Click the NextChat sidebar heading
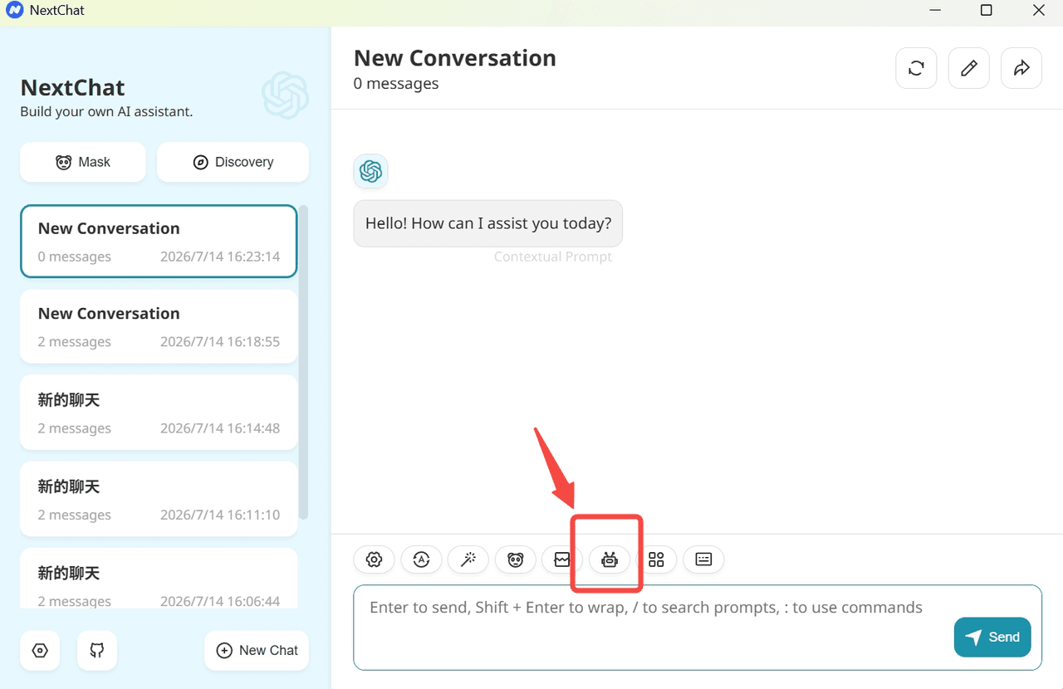This screenshot has height=689, width=1063. pos(73,88)
